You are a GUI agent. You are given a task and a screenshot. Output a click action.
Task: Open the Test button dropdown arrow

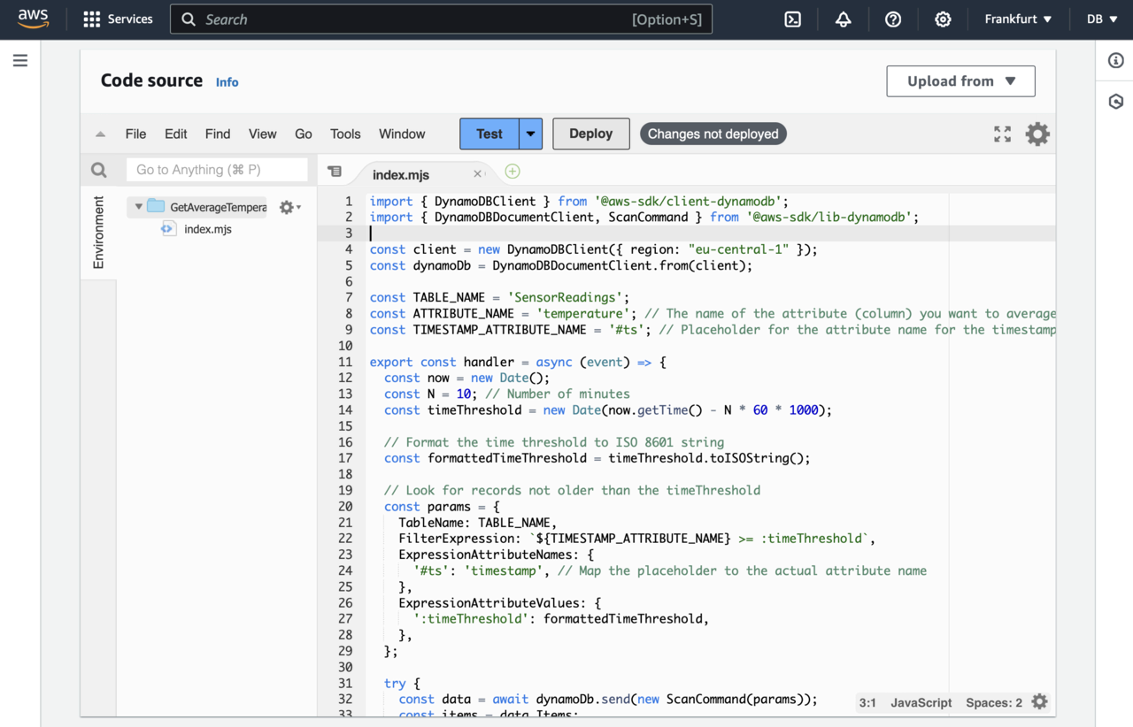(530, 134)
